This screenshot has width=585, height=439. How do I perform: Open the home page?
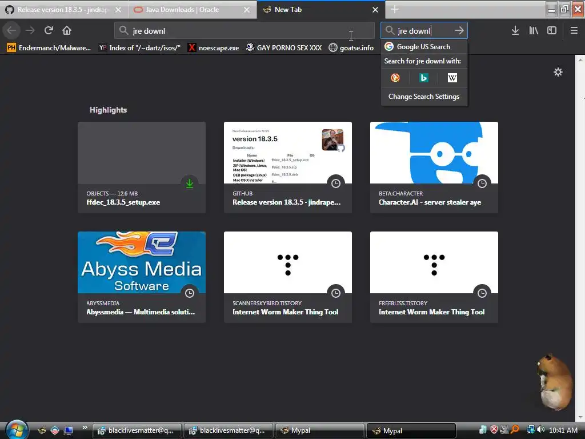[x=67, y=30]
